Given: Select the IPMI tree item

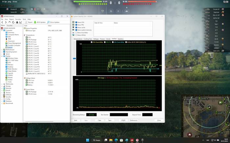Looking at the screenshot, I should (8, 39).
